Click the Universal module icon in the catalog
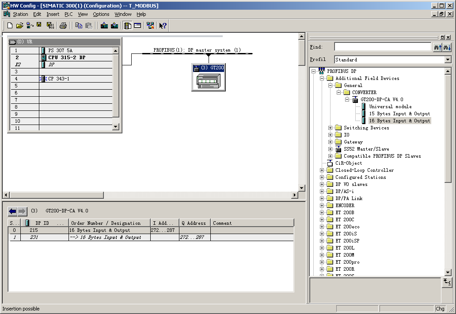Viewport: 456px width, 314px height. [364, 107]
